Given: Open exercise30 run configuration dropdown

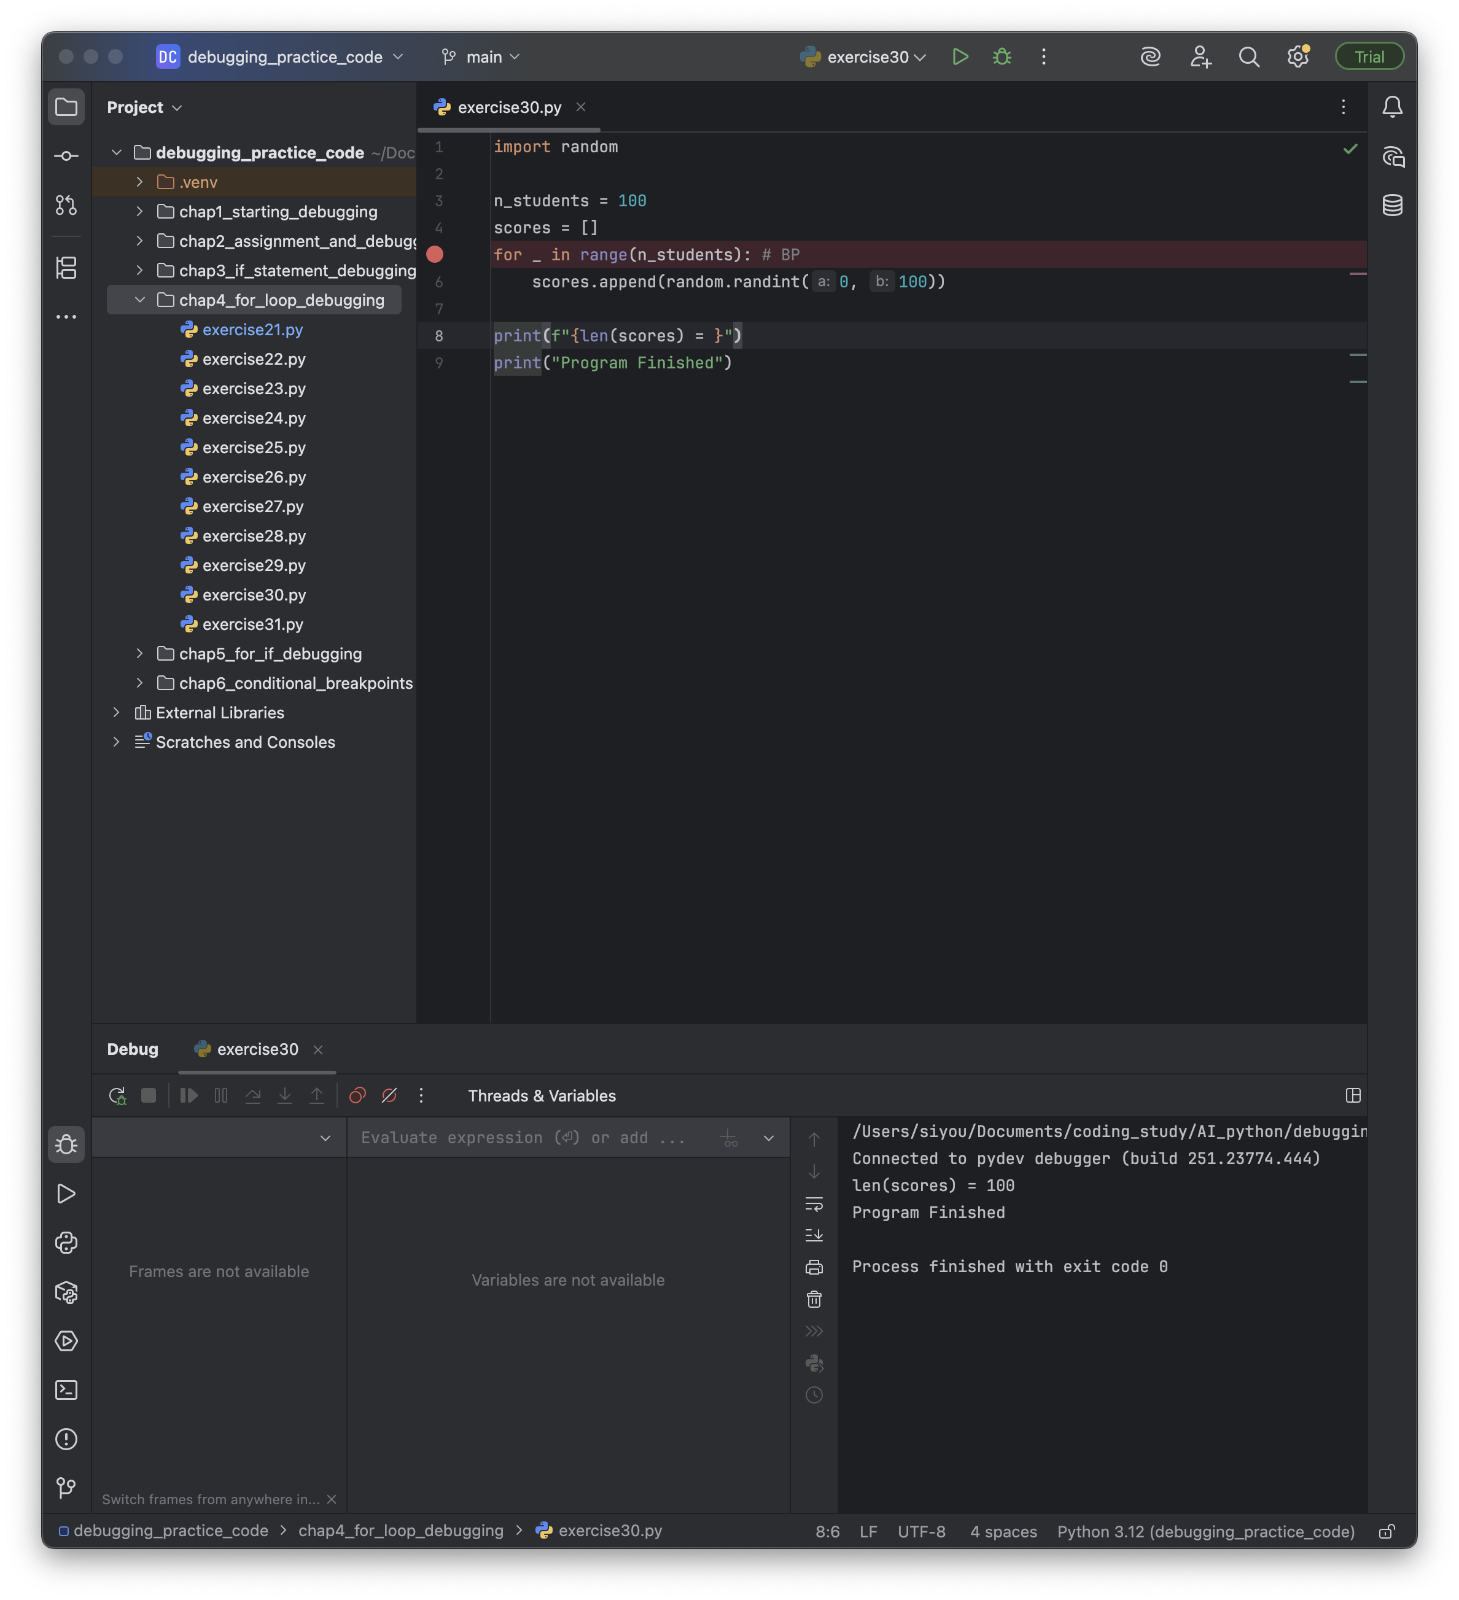Looking at the screenshot, I should point(863,57).
